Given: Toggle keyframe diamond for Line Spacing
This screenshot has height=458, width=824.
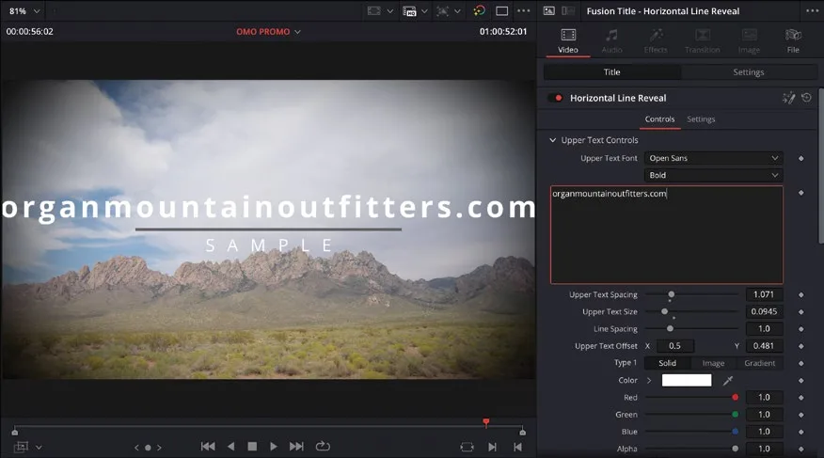Looking at the screenshot, I should 800,329.
